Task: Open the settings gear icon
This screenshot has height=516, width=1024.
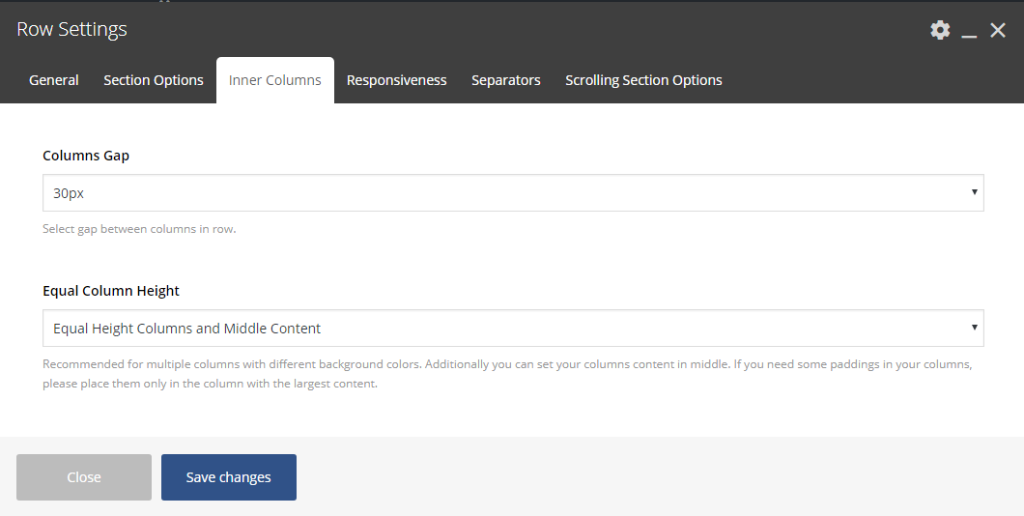Action: (940, 30)
